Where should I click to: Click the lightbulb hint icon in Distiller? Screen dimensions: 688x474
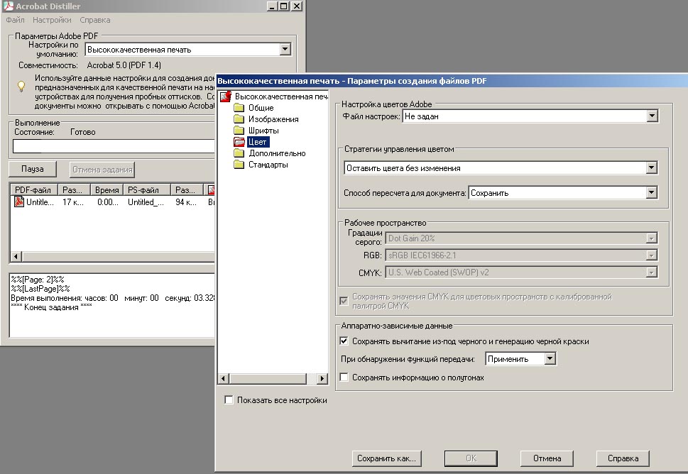tap(21, 86)
